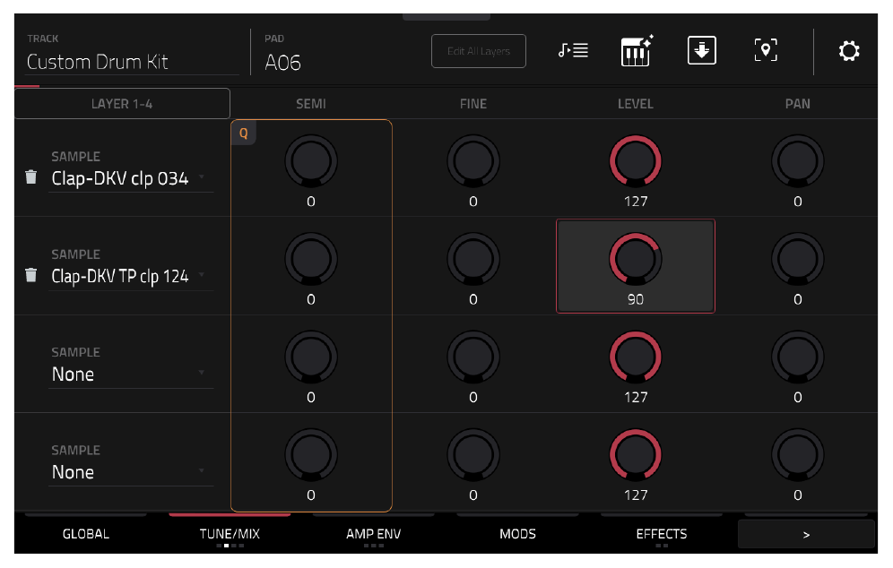Select the FINE knob for Clap-DKV TP clp 124
Screen dimensions: 893x568
click(x=473, y=259)
